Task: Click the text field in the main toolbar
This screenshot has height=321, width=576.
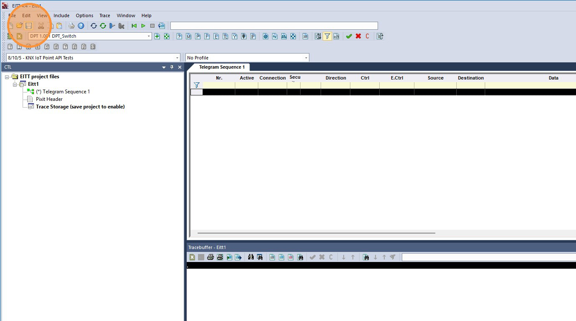Action: pyautogui.click(x=274, y=26)
